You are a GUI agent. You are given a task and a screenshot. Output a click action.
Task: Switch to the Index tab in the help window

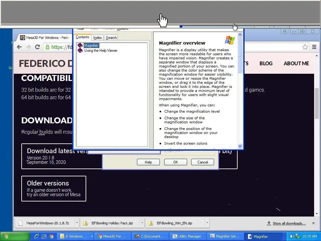97,38
